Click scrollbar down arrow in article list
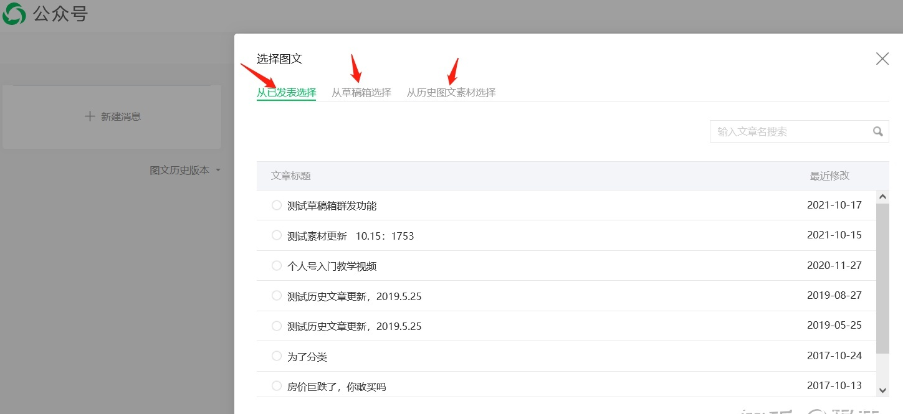 coord(882,390)
